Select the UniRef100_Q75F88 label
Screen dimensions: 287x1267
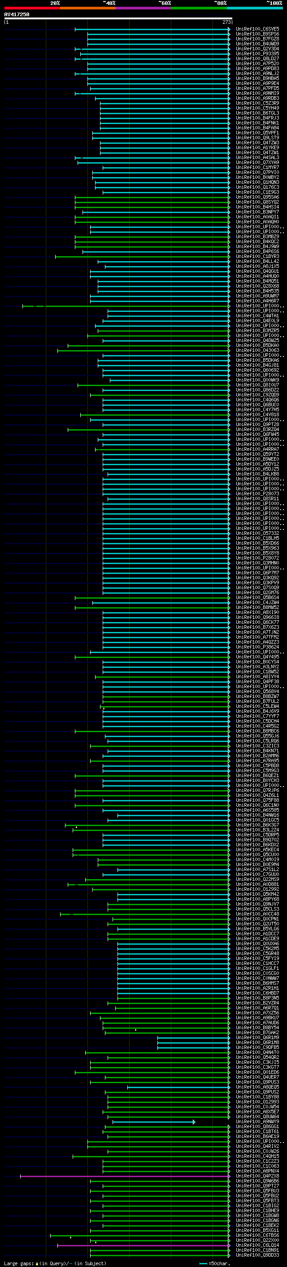257,800
